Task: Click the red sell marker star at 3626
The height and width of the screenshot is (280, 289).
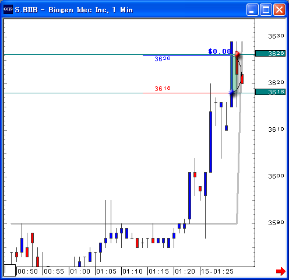Action: coord(237,54)
